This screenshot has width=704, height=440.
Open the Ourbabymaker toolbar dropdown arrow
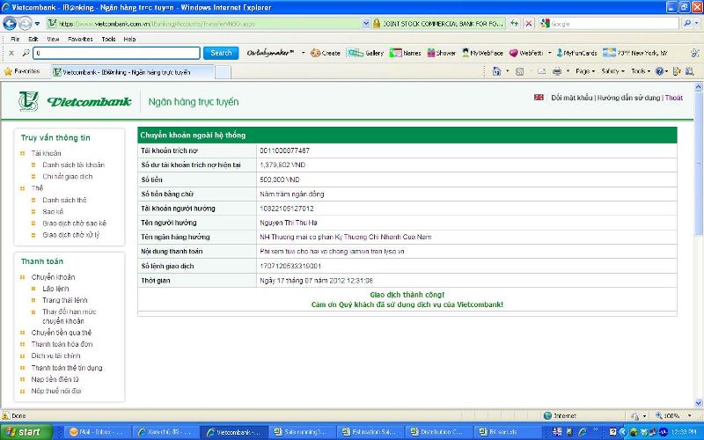tap(303, 53)
